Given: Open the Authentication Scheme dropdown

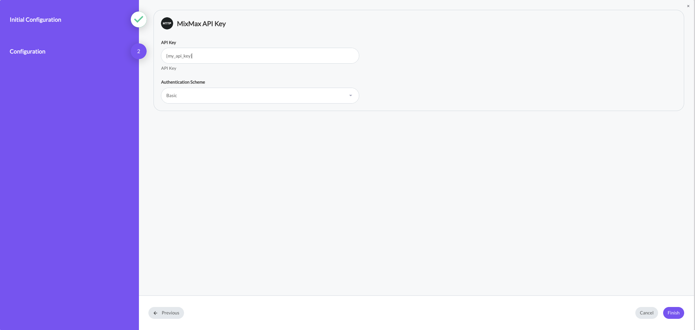Looking at the screenshot, I should [x=260, y=96].
